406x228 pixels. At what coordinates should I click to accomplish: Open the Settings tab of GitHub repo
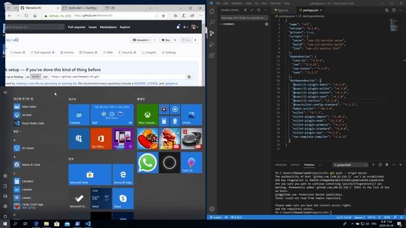[x=169, y=53]
